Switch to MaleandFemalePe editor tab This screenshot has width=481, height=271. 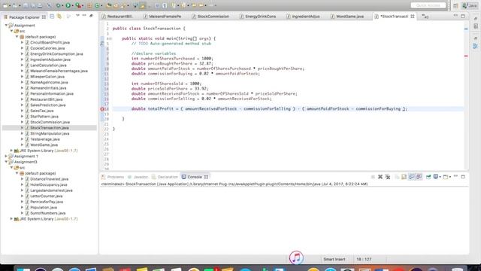click(x=162, y=17)
